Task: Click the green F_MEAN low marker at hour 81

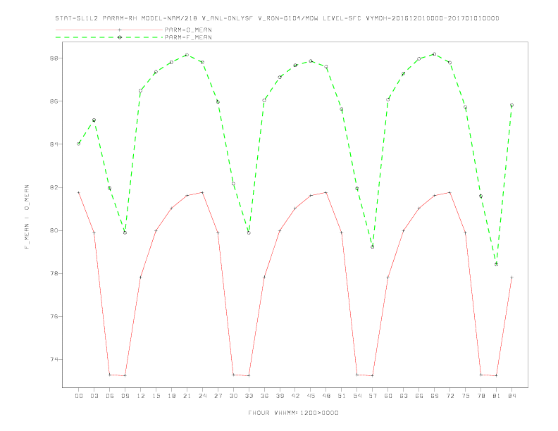Action: click(496, 264)
